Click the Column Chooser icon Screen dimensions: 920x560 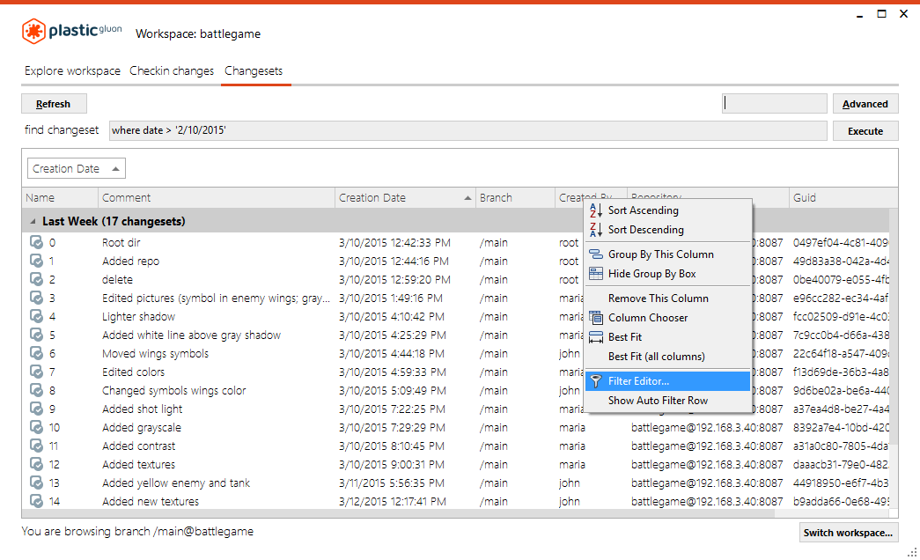point(595,318)
